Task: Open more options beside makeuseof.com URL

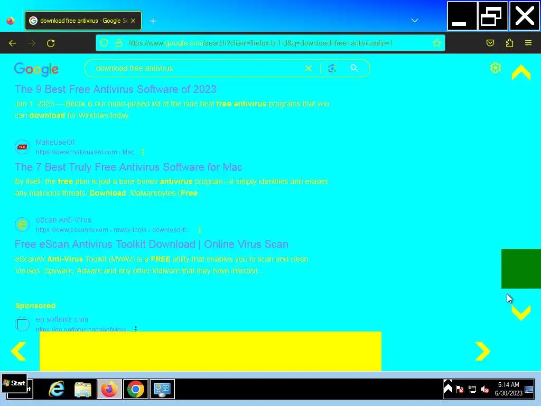Action: (x=143, y=152)
